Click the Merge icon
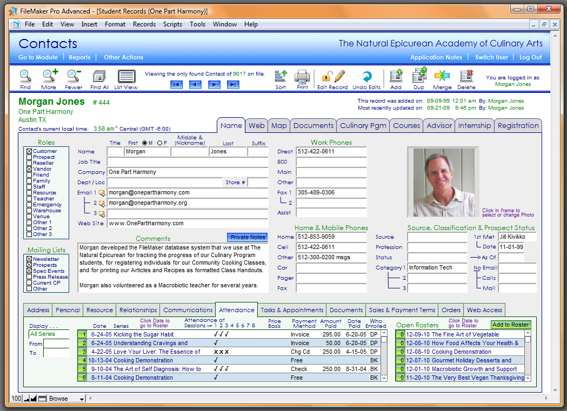 [442, 76]
